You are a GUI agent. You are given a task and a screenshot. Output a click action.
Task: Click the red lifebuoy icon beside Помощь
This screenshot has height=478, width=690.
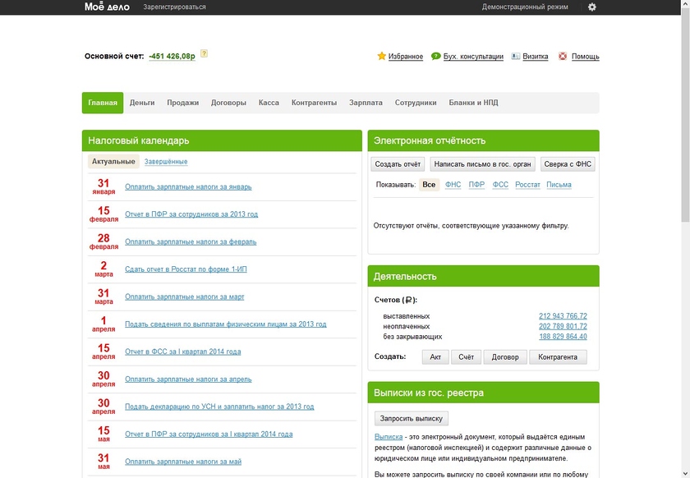click(563, 57)
